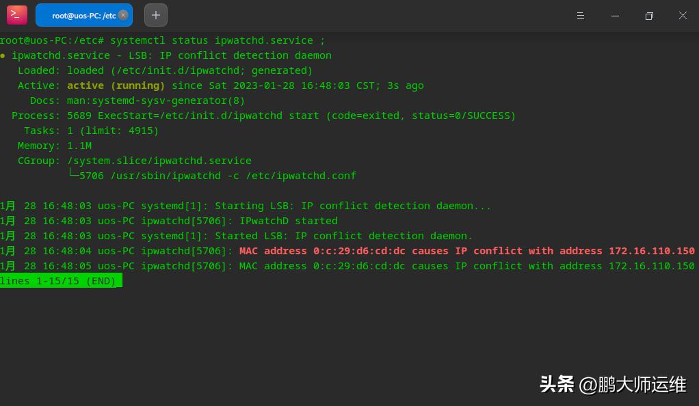
Task: Click the 'IPwatchD started' log entry
Action: pyautogui.click(x=288, y=221)
